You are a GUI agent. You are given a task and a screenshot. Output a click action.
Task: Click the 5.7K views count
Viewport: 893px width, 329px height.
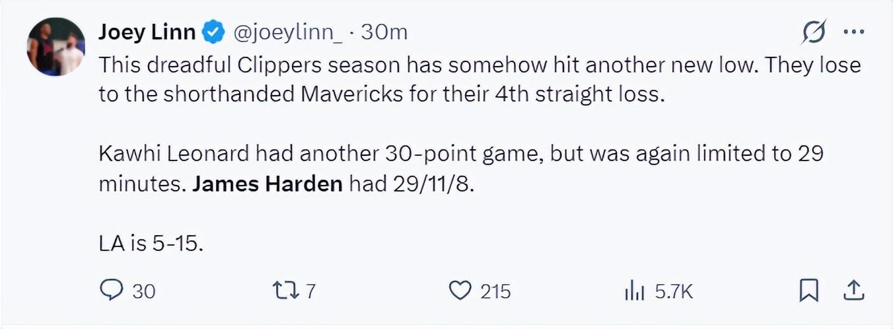click(x=674, y=291)
